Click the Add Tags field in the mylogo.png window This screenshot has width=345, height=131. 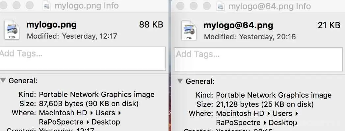tap(82, 58)
